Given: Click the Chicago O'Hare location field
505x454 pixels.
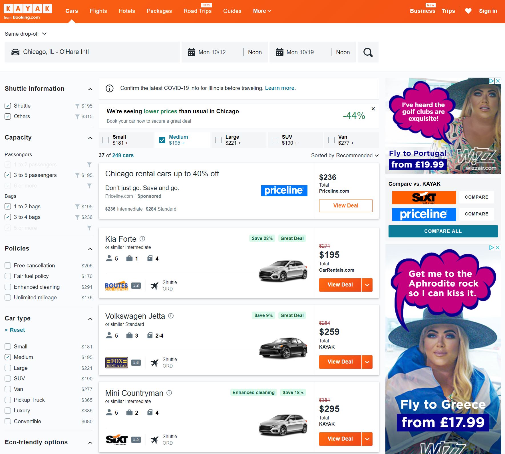Looking at the screenshot, I should 92,52.
